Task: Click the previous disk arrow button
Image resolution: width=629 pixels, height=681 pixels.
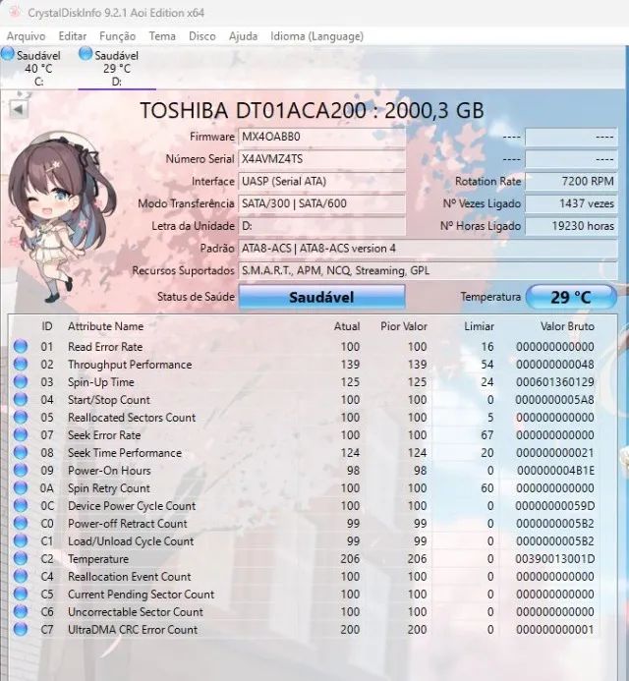Action: (19, 109)
